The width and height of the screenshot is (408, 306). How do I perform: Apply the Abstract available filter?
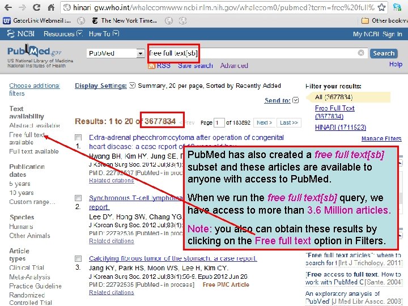[x=35, y=125]
